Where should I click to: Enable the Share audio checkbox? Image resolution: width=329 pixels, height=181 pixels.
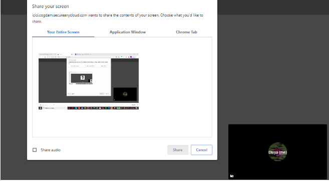click(x=35, y=150)
